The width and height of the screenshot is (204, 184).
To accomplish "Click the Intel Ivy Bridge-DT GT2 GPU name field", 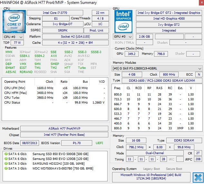I will [169, 13].
